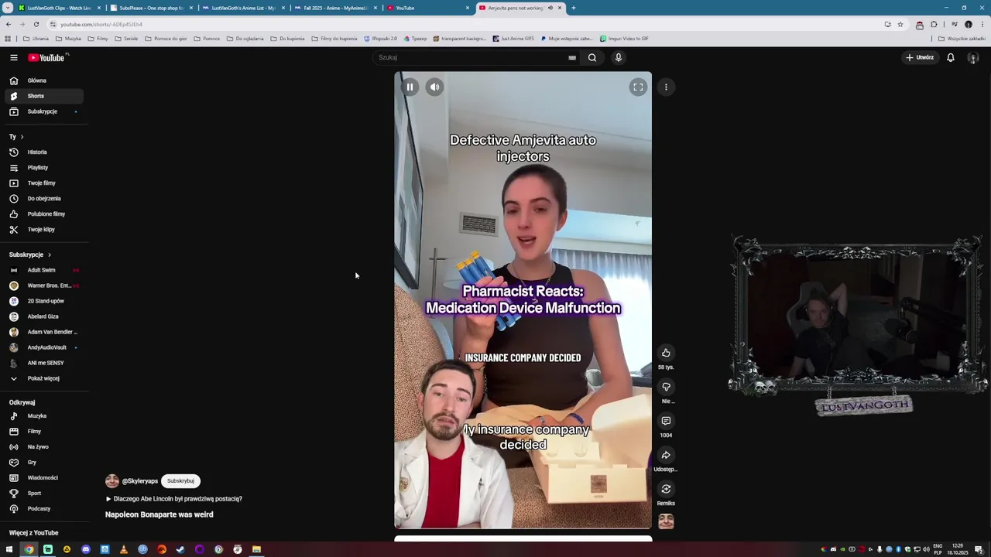This screenshot has height=557, width=991.
Task: Open Polubione filmy liked videos
Action: point(43,214)
